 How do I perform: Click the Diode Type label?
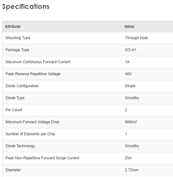[x=15, y=98]
